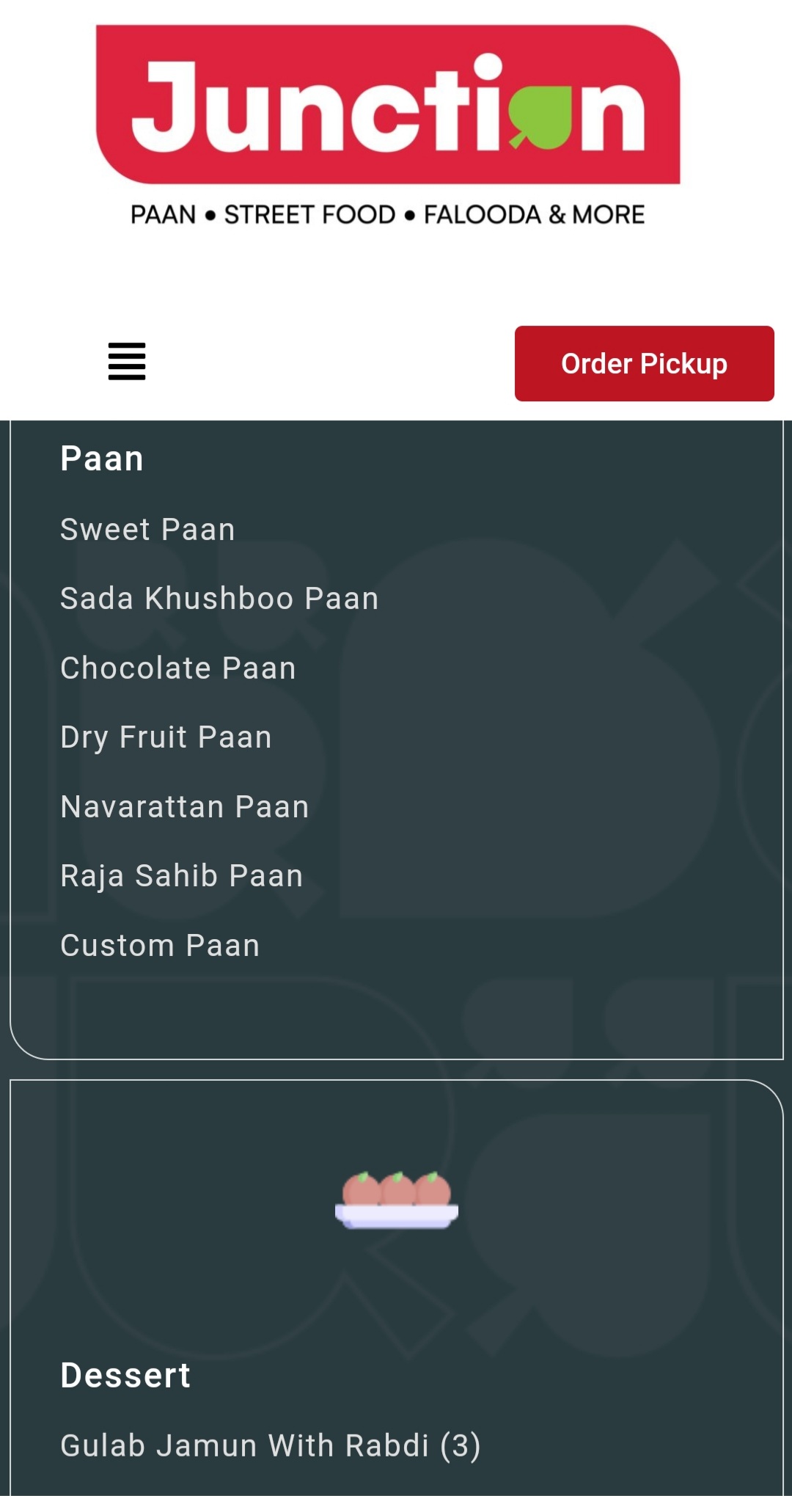Select the Paan category heading
The height and width of the screenshot is (1496, 792).
coord(102,459)
